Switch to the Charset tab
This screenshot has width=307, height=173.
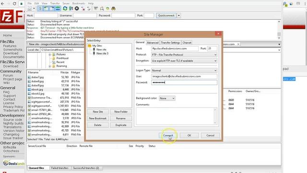pos(187,43)
